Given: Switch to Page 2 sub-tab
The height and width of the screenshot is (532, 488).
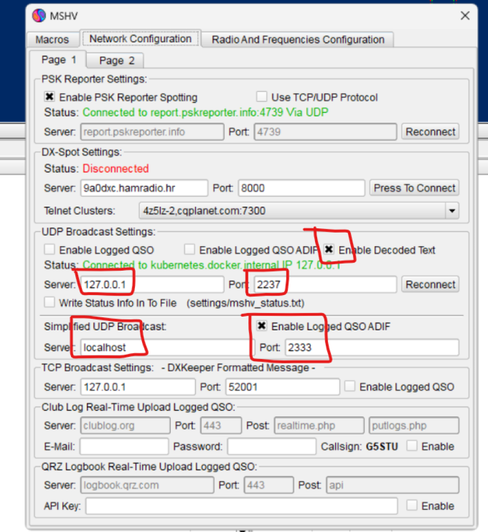Looking at the screenshot, I should 117,60.
